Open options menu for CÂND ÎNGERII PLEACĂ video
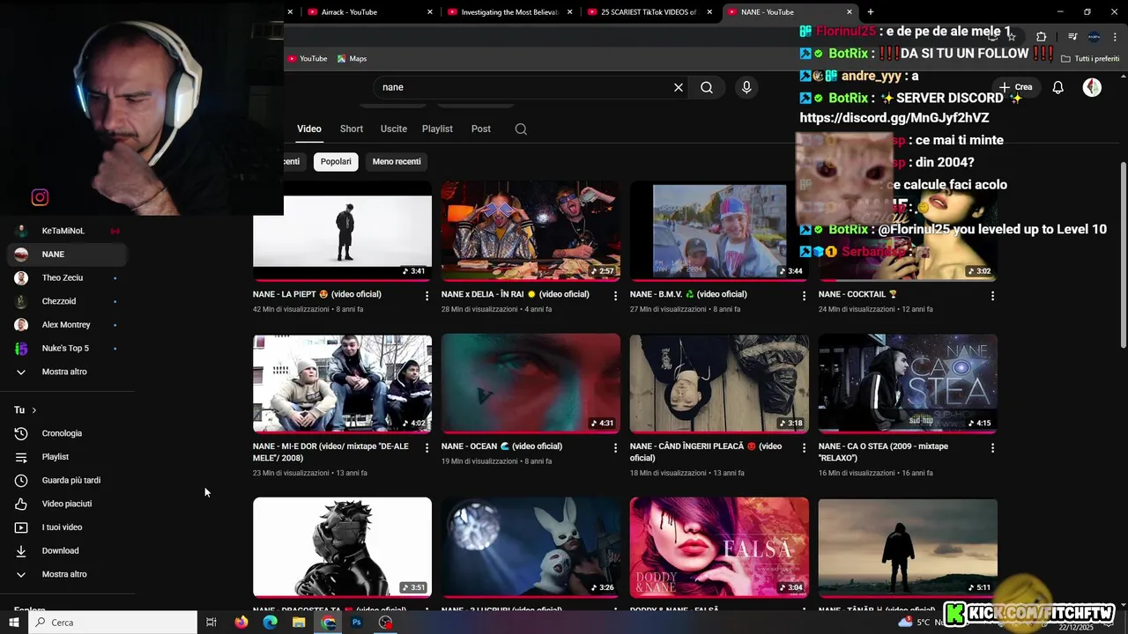Image resolution: width=1128 pixels, height=634 pixels. coord(804,447)
